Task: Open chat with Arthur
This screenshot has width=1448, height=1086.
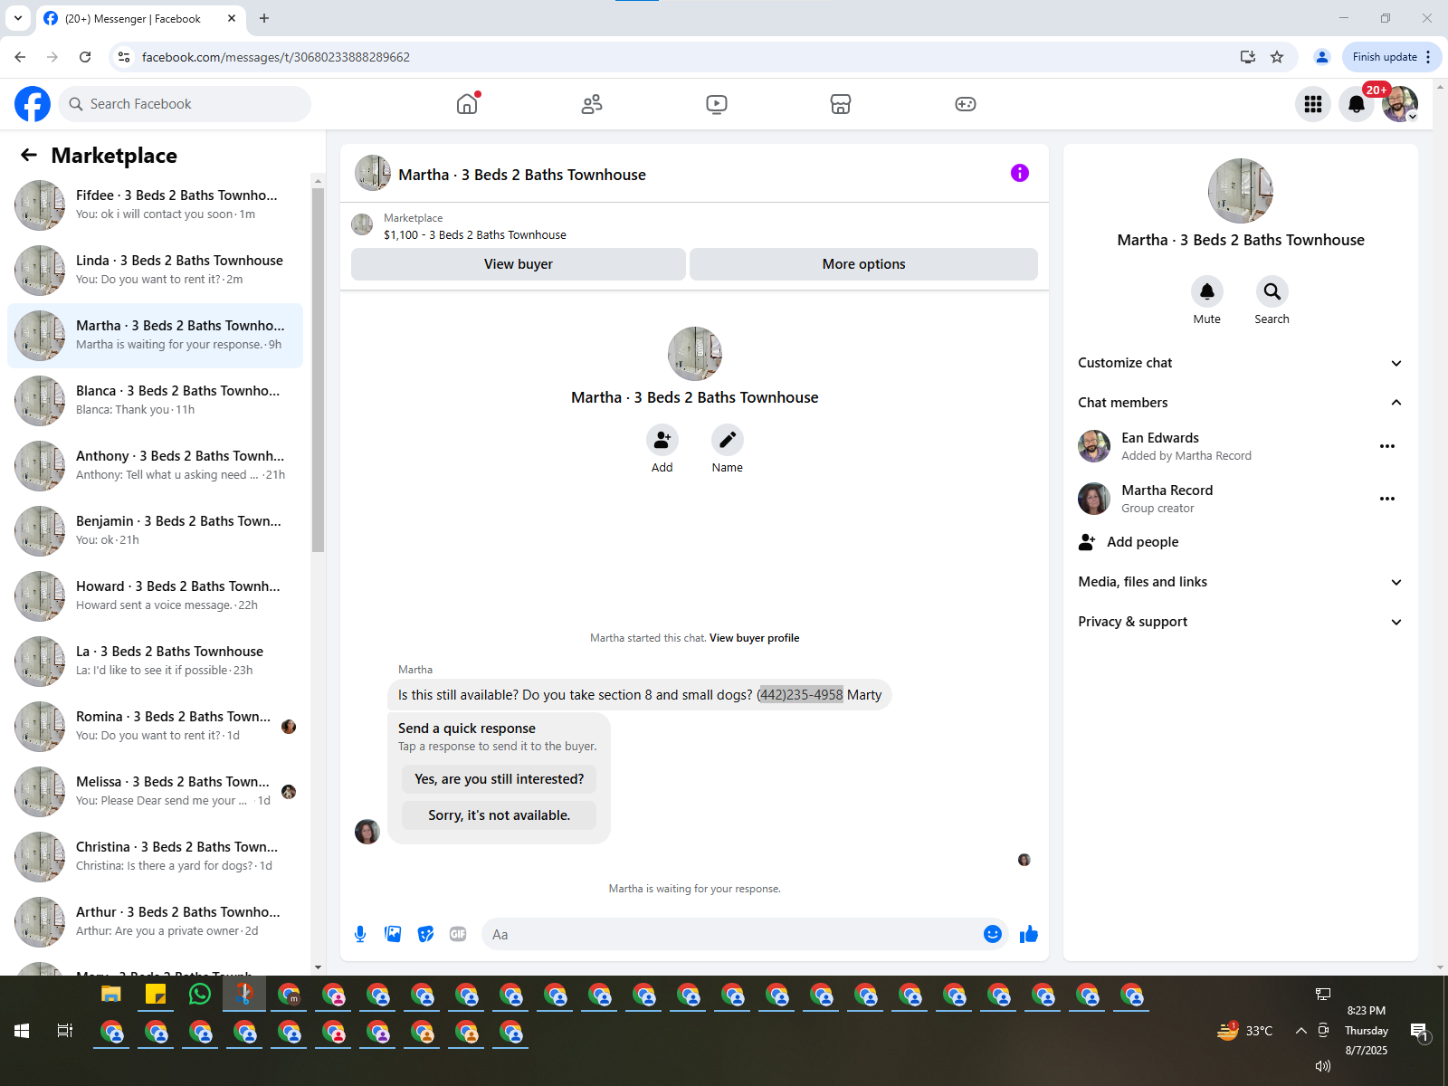Action: click(x=156, y=922)
